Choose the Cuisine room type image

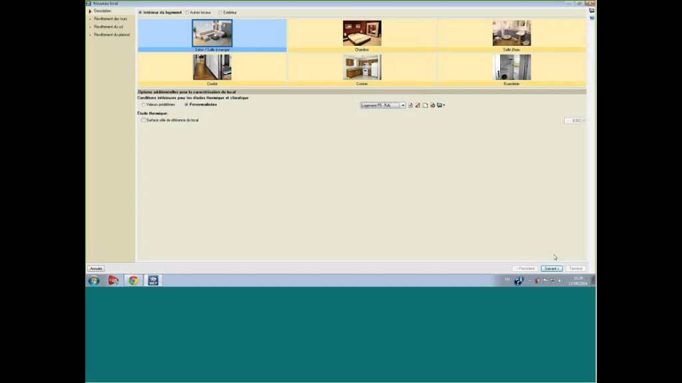(362, 67)
